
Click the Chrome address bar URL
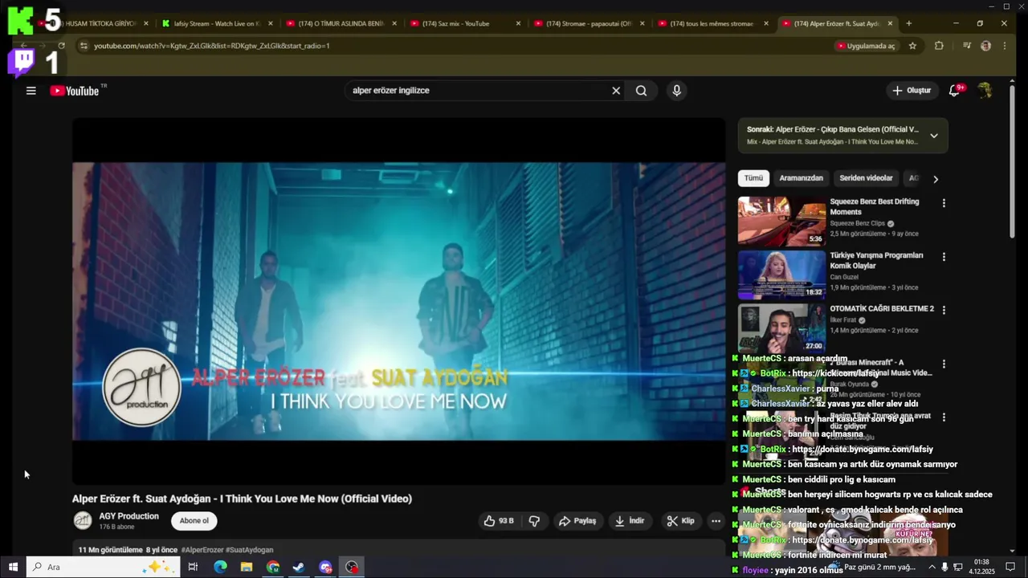(211, 46)
